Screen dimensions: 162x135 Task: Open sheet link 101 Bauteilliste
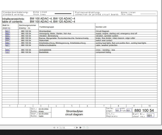pyautogui.click(x=8, y=52)
